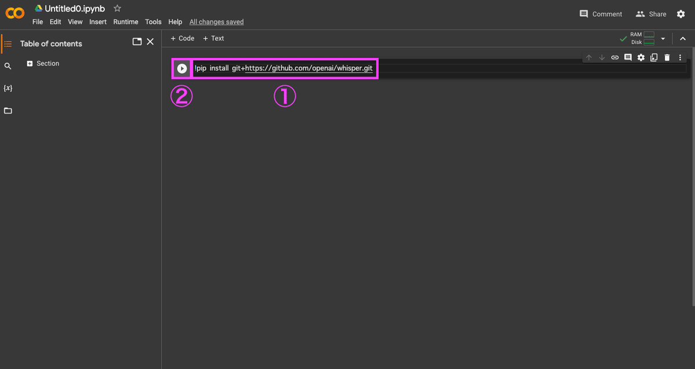Star the Untitled0.ipynb notebook
The image size is (695, 369).
click(x=117, y=9)
